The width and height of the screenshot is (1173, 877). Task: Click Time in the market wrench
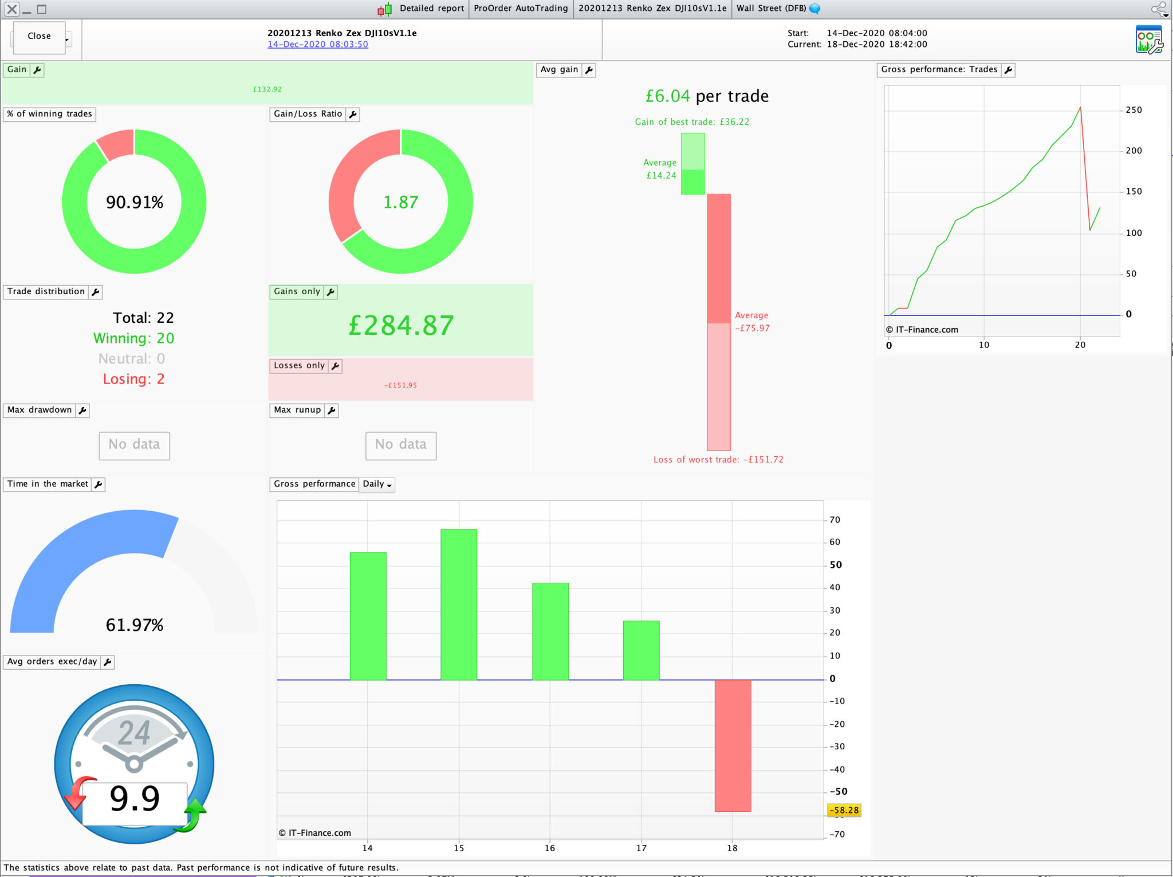coord(99,484)
